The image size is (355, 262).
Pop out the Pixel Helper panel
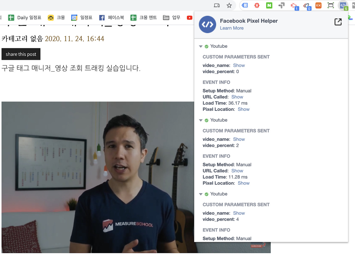point(338,22)
